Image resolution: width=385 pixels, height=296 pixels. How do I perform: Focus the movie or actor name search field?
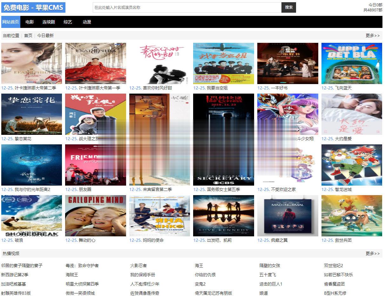click(x=187, y=7)
